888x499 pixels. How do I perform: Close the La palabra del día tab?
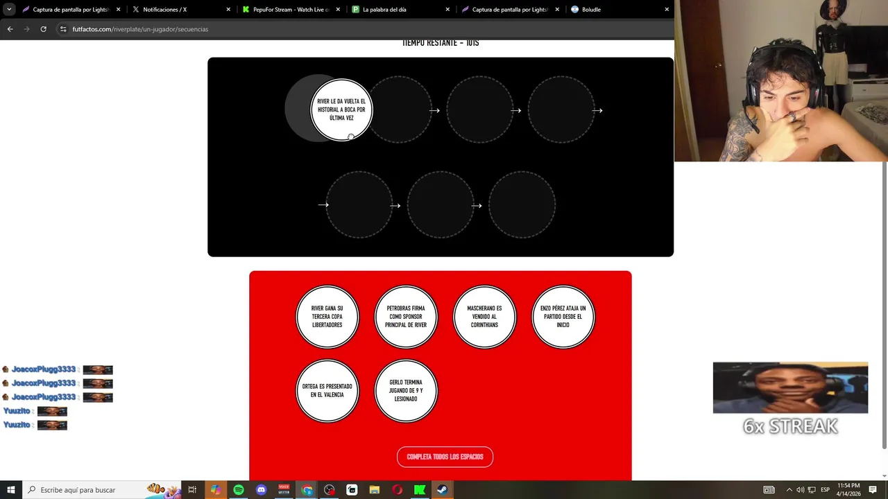tap(447, 10)
